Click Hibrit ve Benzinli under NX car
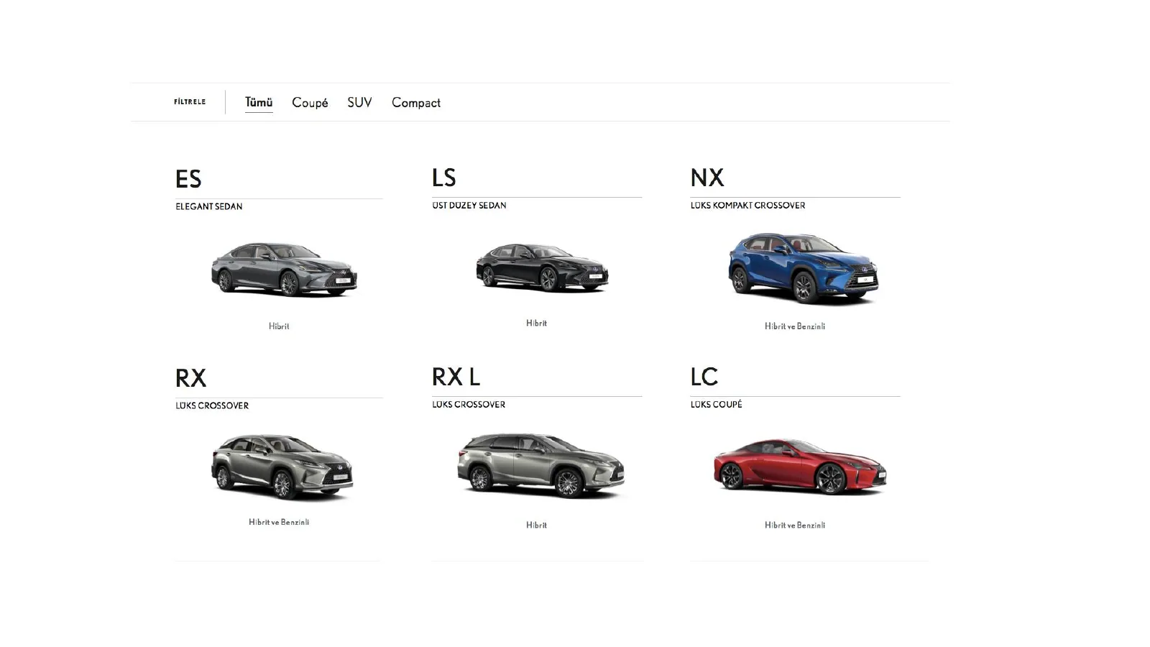The image size is (1150, 647). click(x=795, y=326)
